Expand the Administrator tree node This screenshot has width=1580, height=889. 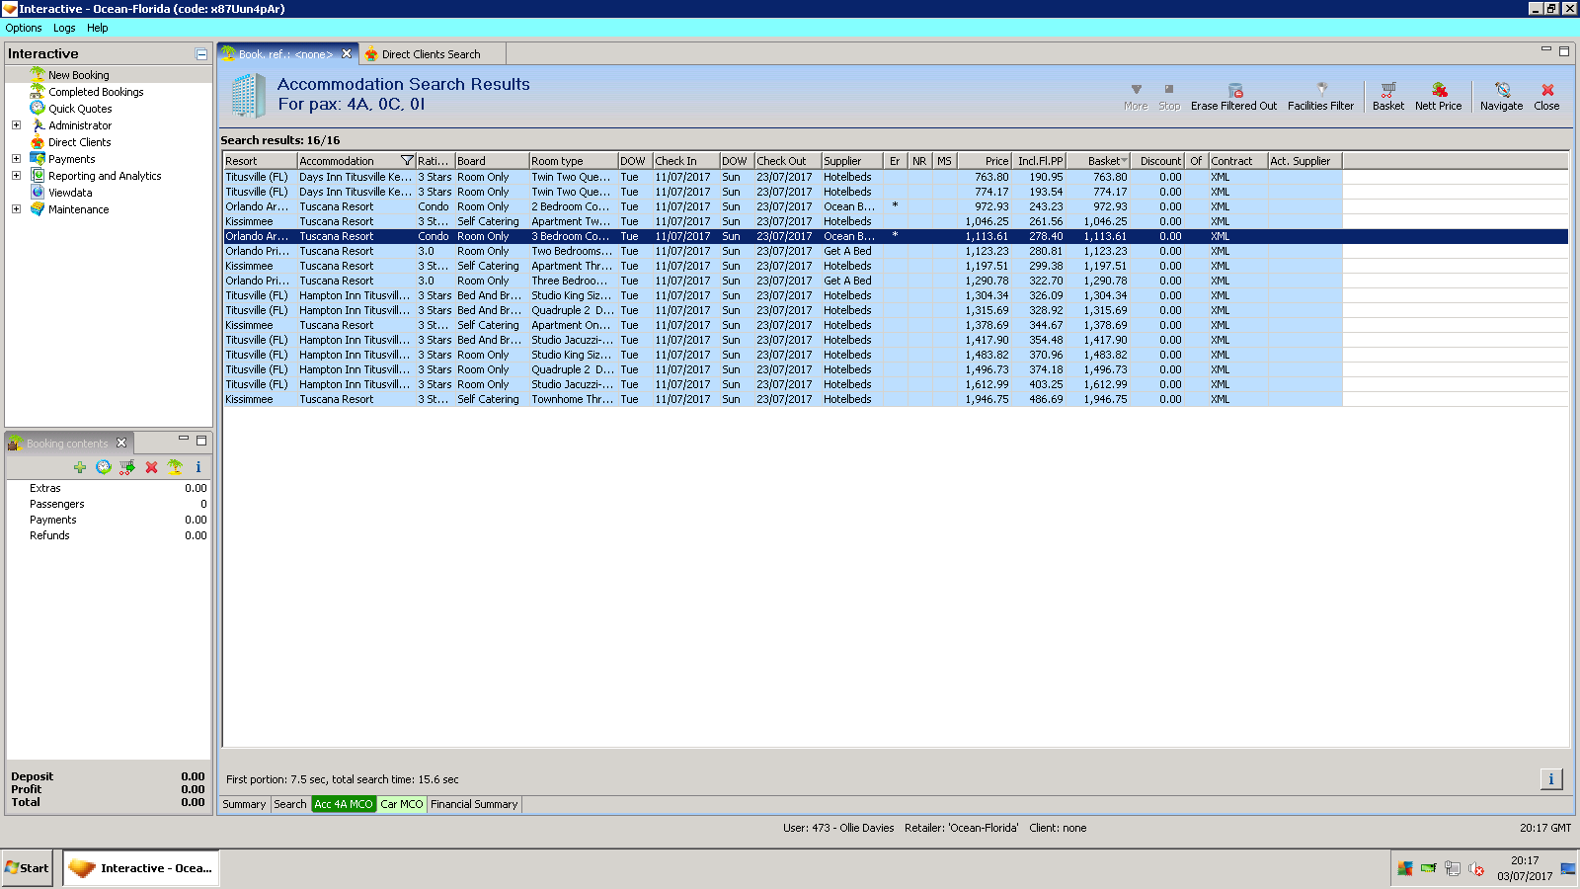click(x=16, y=125)
